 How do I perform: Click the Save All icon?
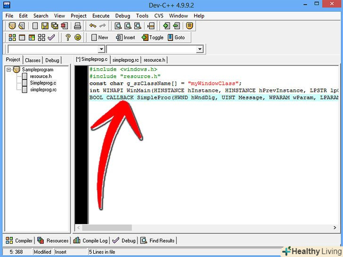pyautogui.click(x=55, y=26)
